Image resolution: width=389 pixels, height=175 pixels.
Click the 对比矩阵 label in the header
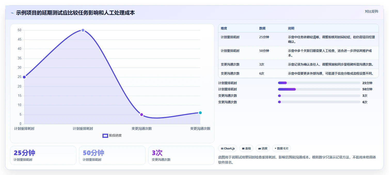click(371, 11)
